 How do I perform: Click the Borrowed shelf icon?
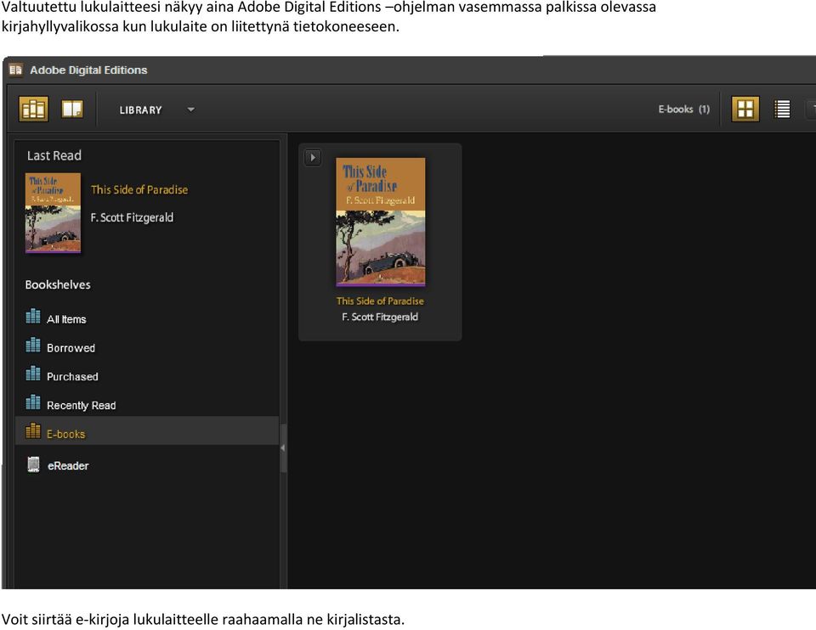pos(33,345)
